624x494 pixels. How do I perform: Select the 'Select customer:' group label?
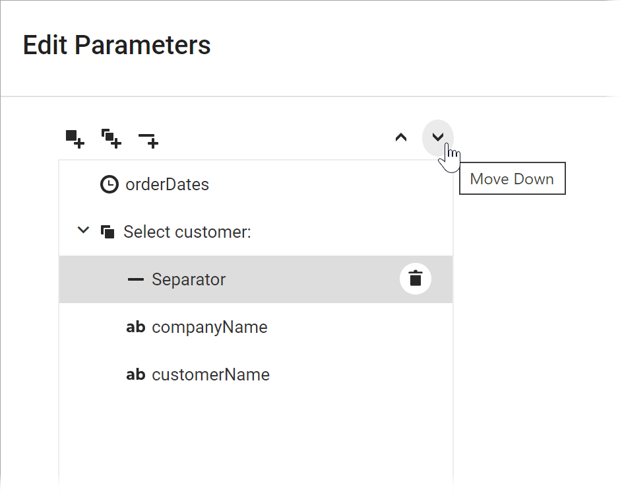pos(187,232)
